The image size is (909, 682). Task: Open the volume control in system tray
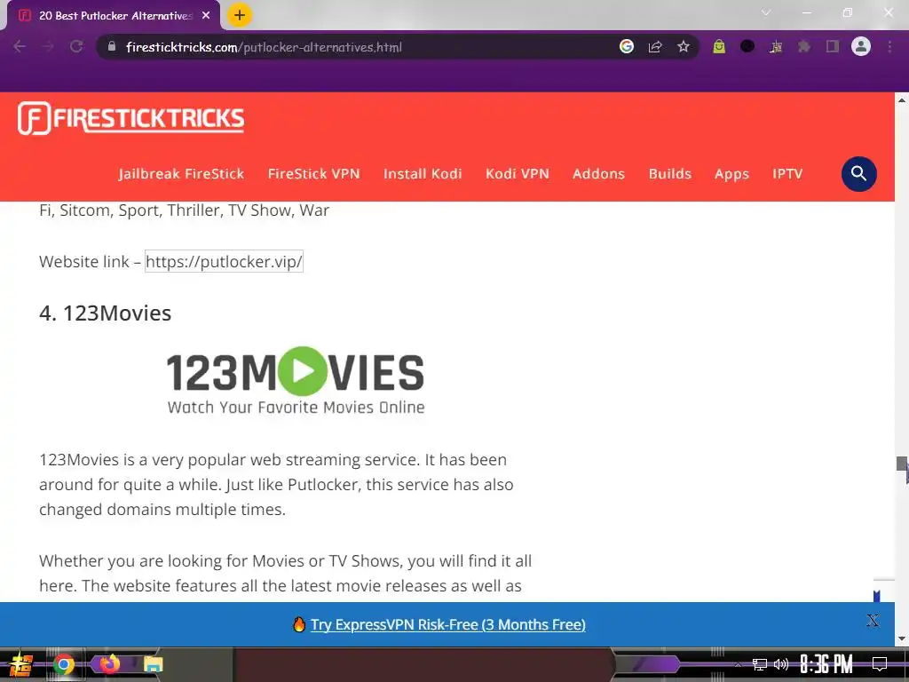(x=781, y=664)
